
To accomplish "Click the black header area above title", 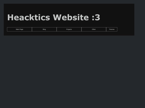I will tap(69, 8).
